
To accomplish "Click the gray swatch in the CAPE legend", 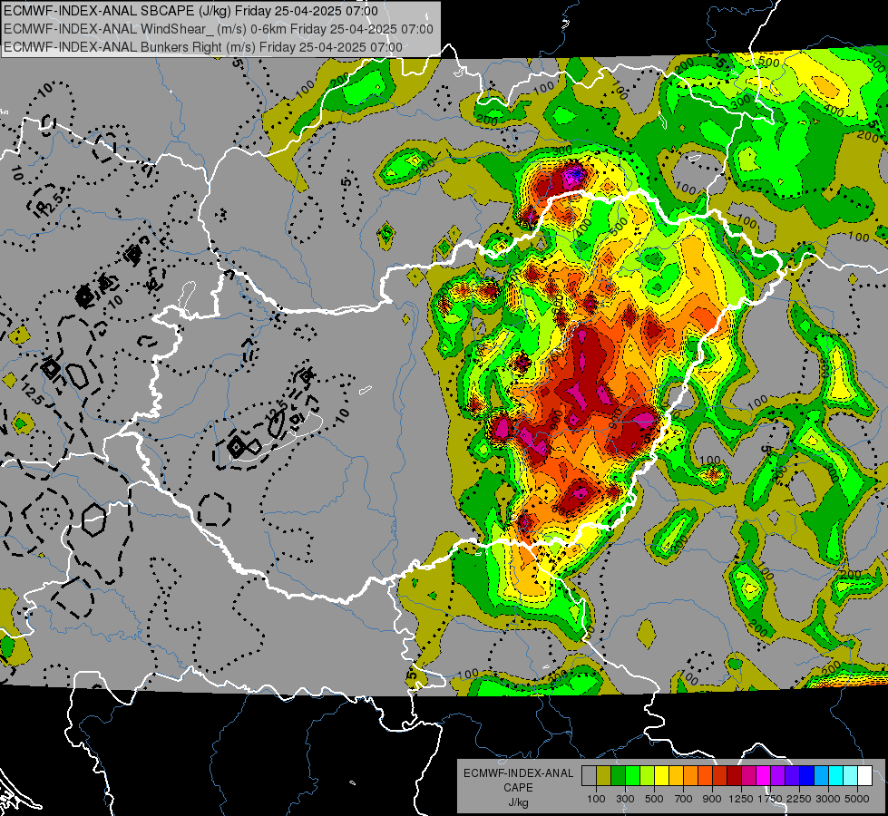I will (x=589, y=776).
